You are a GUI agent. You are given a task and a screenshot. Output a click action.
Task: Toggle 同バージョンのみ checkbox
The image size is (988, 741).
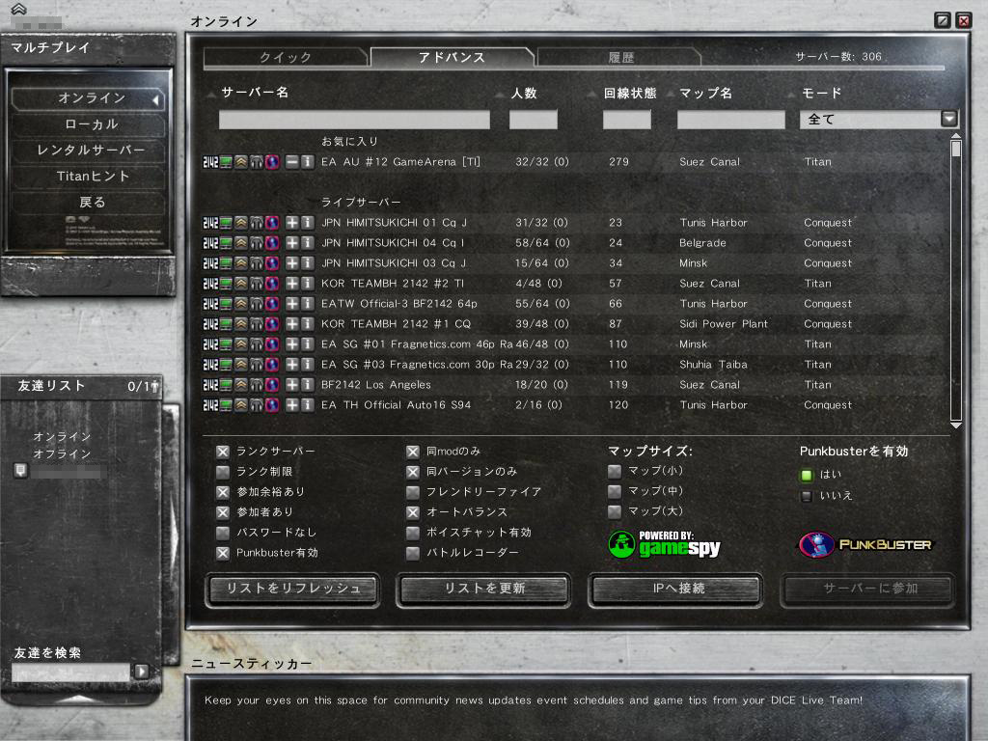click(x=413, y=472)
